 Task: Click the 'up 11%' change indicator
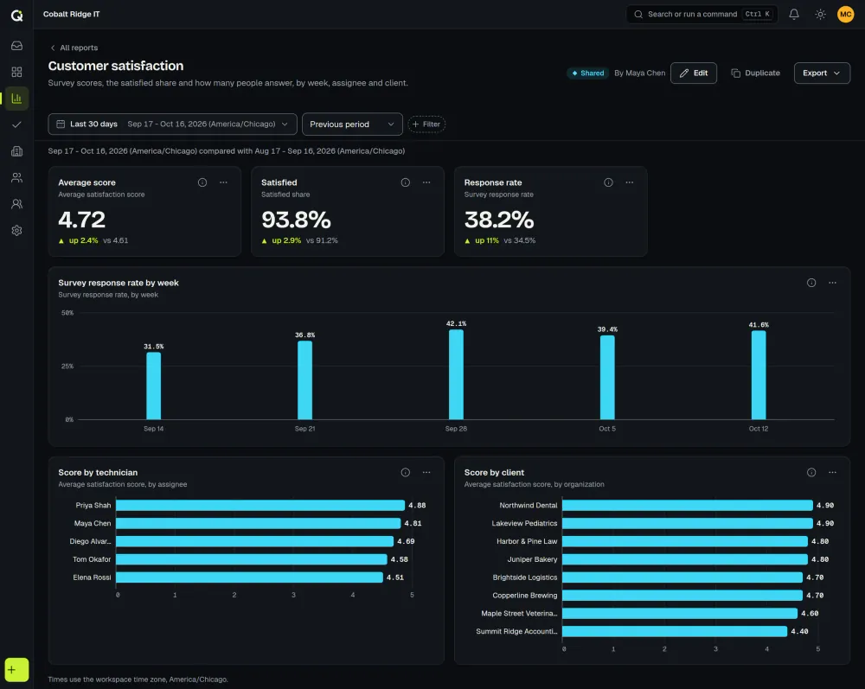click(482, 241)
